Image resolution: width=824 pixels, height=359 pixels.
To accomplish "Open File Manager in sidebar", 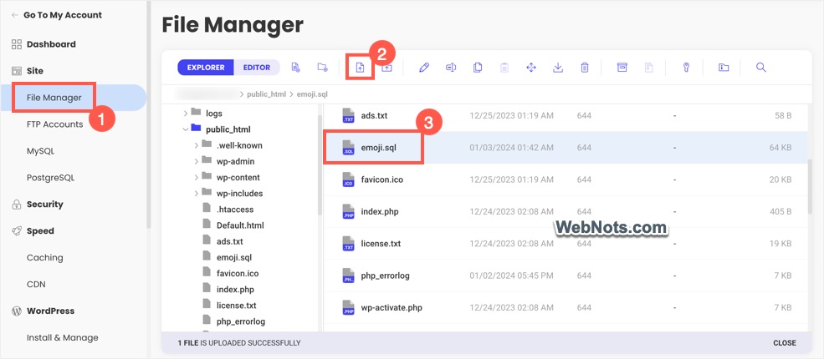I will click(x=54, y=98).
